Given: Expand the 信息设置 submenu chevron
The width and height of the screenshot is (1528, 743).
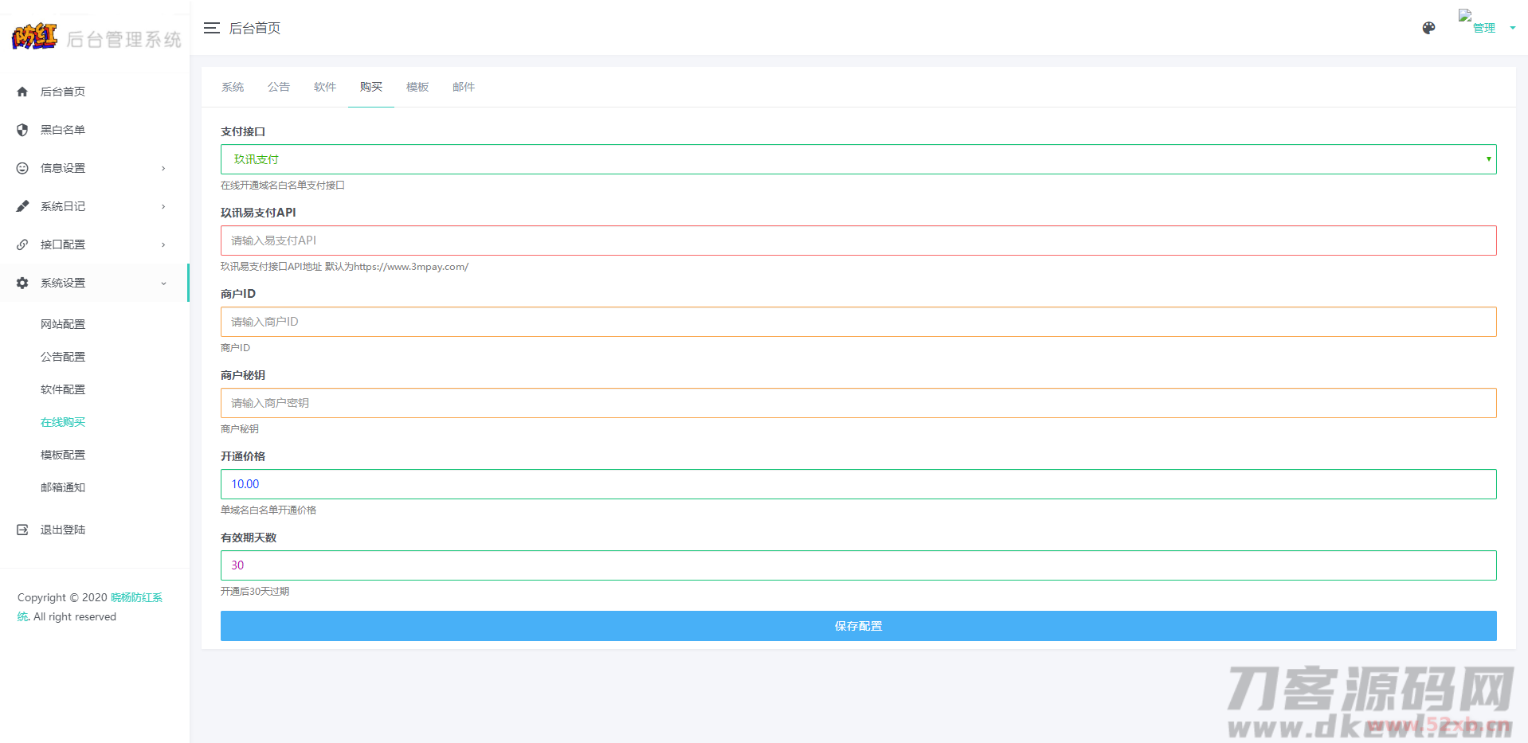Looking at the screenshot, I should click(x=163, y=168).
